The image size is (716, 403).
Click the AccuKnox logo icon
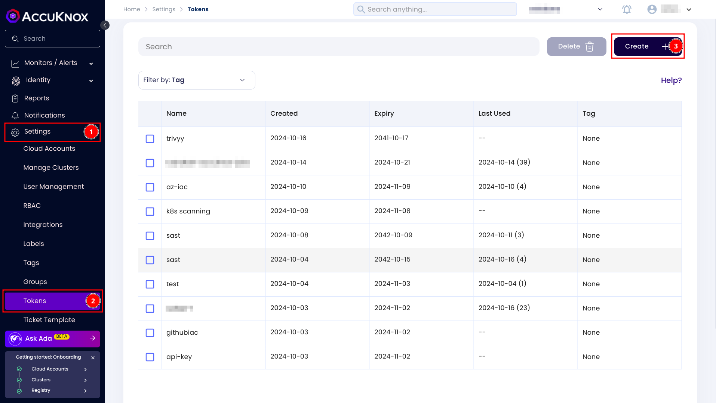coord(13,16)
